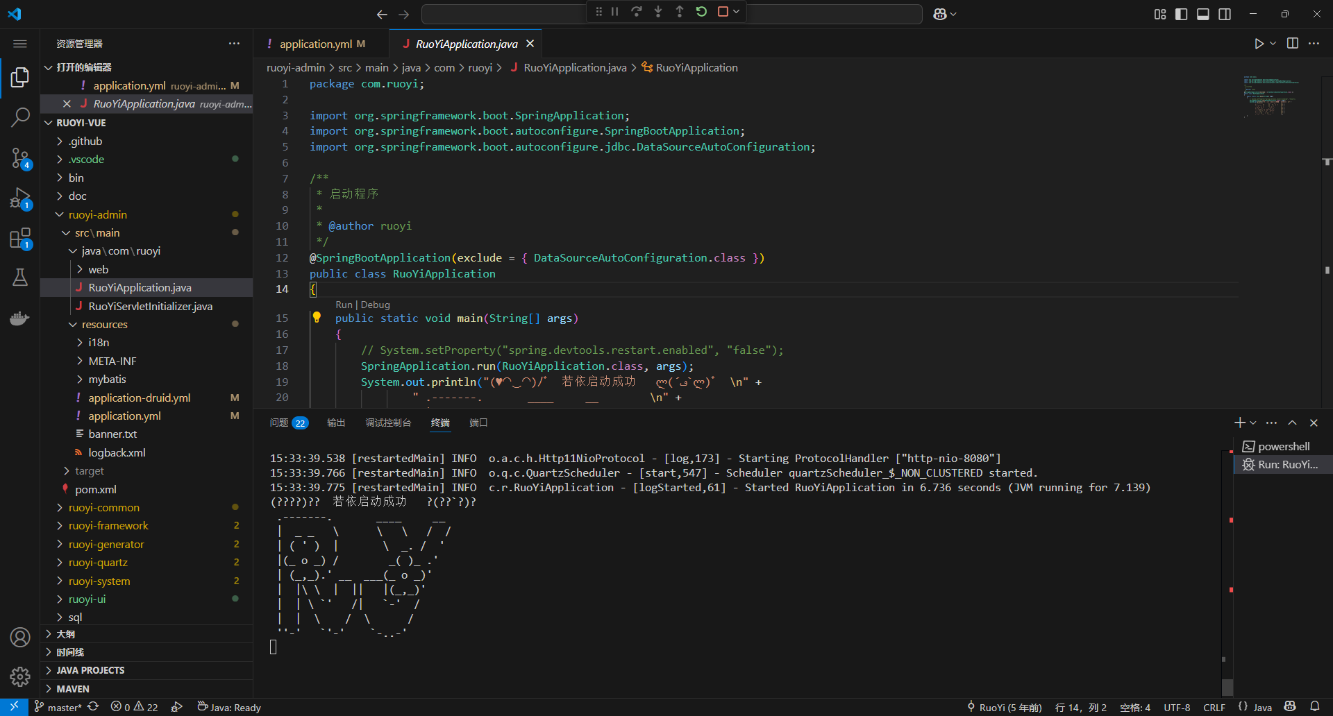The height and width of the screenshot is (716, 1333).
Task: Expand the MAVEN section
Action: click(x=73, y=689)
